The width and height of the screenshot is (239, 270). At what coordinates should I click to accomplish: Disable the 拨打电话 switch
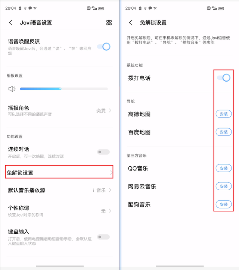(224, 78)
